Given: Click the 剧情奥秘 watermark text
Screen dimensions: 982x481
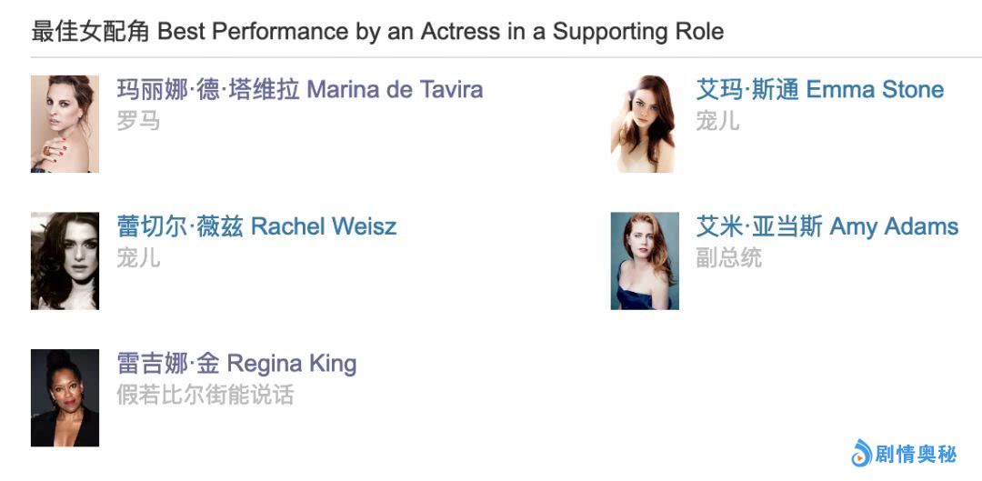Looking at the screenshot, I should [917, 453].
